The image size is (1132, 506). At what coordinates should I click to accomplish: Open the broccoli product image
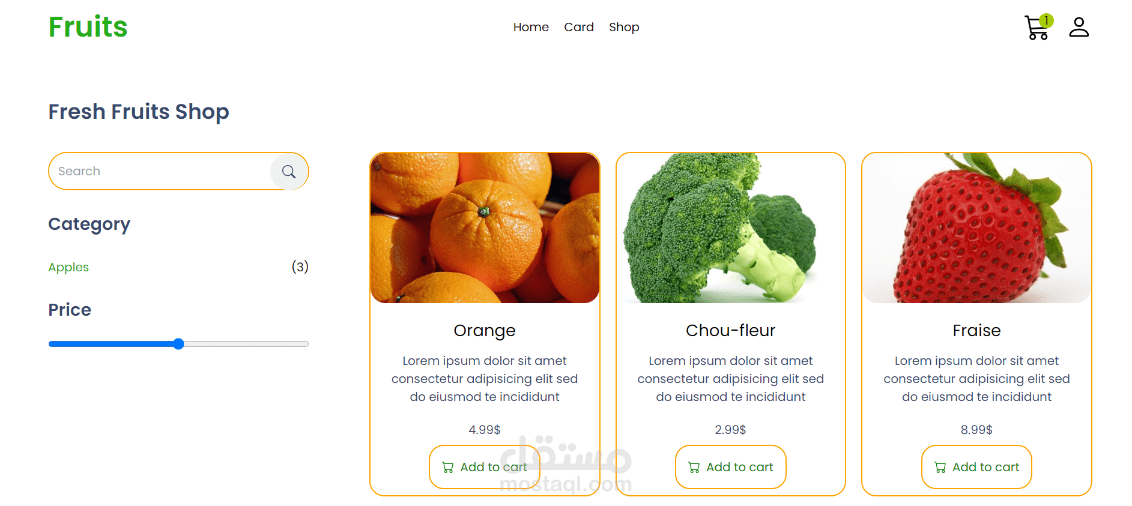[x=730, y=228]
